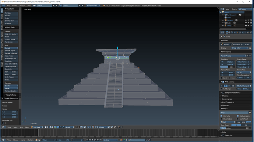This screenshot has height=142, width=254.
Task: Open the top-bar Render menu
Action: [15, 6]
